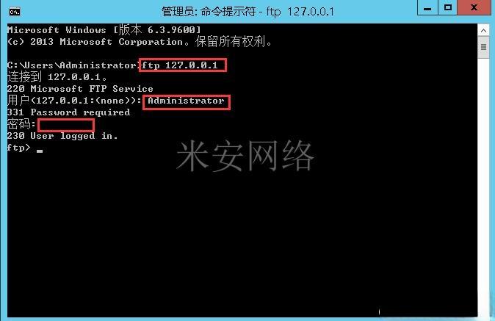Image resolution: width=495 pixels, height=321 pixels.
Task: Click the '连接到 127.0.0.1' line
Action: tap(57, 76)
